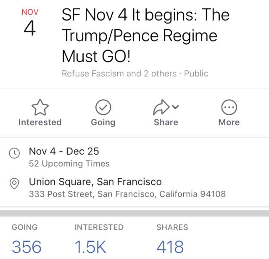
Task: View the 418 Shares count
Action: coord(170,247)
